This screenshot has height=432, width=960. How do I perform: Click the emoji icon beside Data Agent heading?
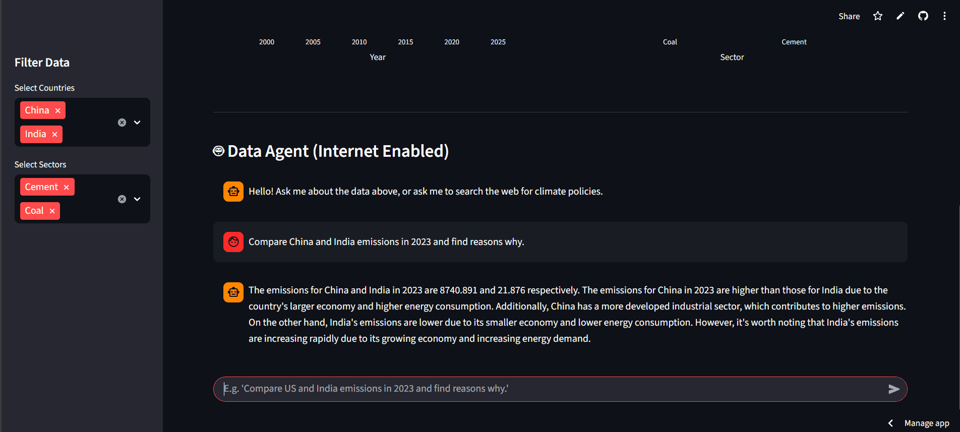pos(218,150)
